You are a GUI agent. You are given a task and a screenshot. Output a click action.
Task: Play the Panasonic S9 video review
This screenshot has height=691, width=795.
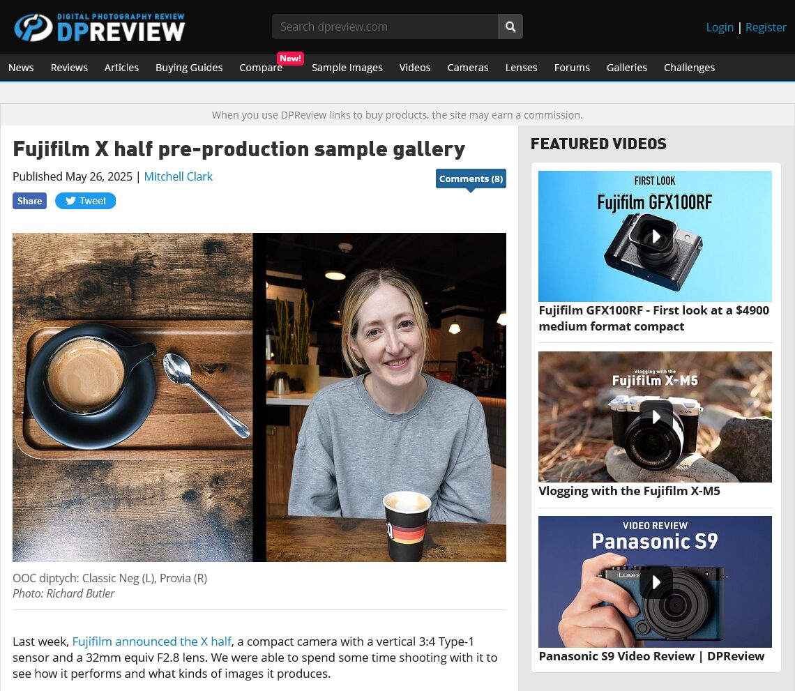coord(655,582)
